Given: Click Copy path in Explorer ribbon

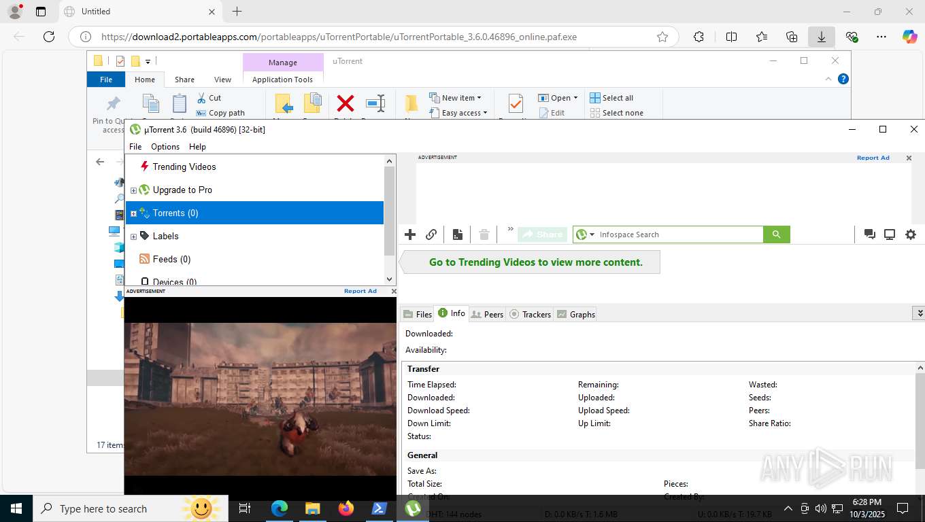Looking at the screenshot, I should [220, 113].
